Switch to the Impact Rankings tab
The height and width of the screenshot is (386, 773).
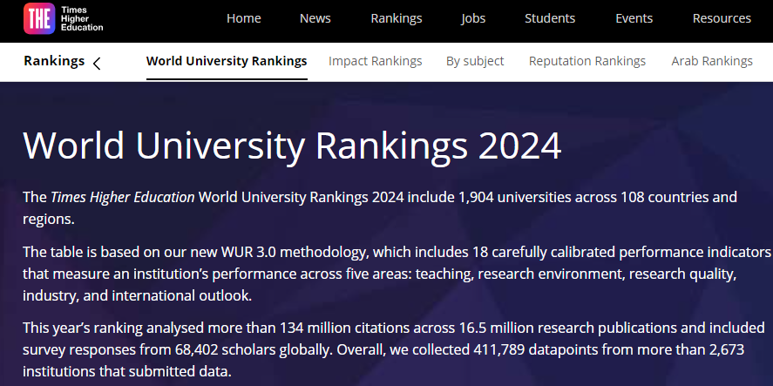[x=375, y=61]
